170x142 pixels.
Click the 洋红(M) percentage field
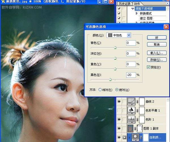point(131,53)
